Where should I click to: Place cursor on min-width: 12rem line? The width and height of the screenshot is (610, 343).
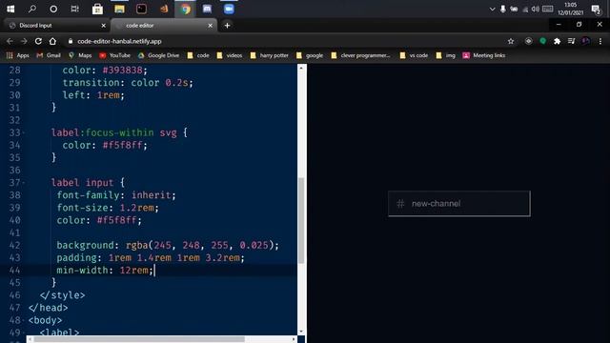pyautogui.click(x=105, y=270)
